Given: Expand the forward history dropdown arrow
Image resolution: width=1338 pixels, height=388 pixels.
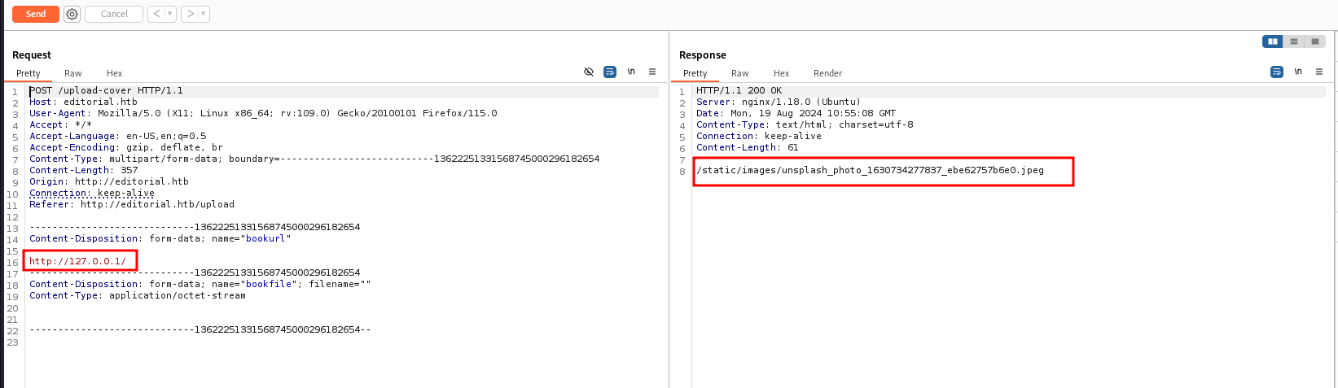Looking at the screenshot, I should click(204, 14).
